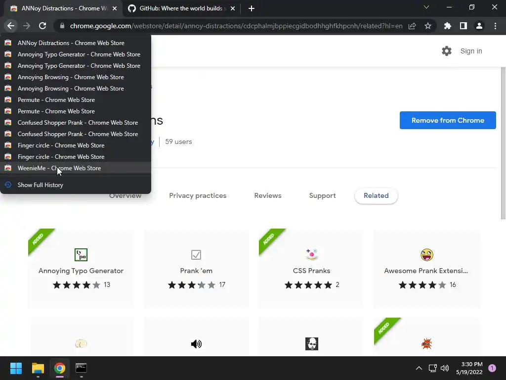Open the Annoying Typo Generator card icon
Screen dimensions: 506x380
[81, 255]
